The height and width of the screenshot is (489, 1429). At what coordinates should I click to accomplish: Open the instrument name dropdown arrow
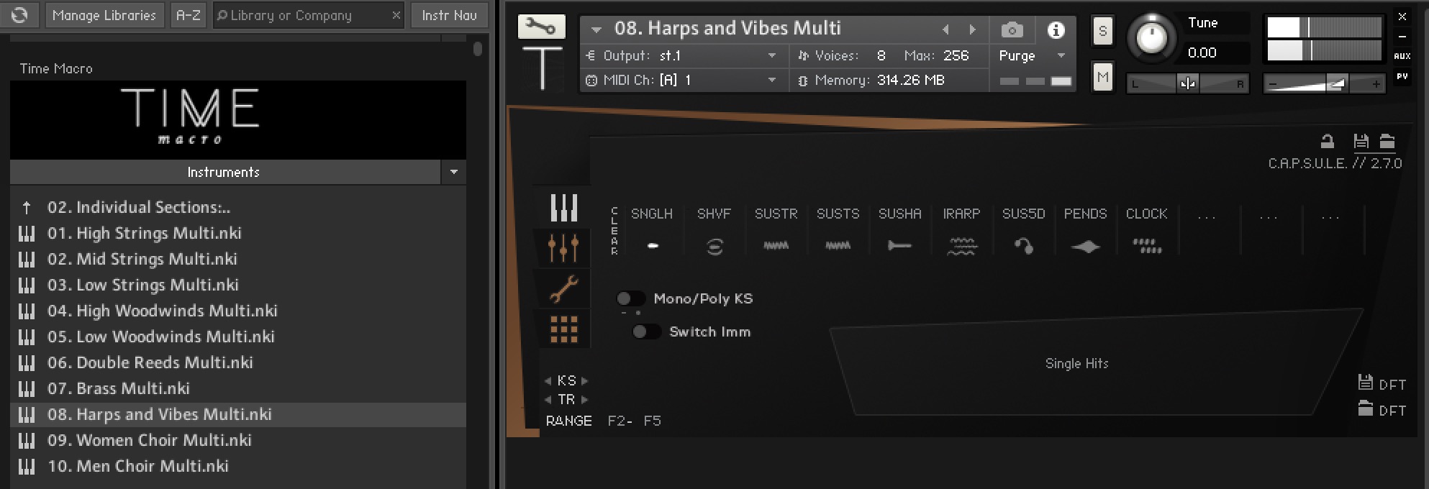pos(596,29)
